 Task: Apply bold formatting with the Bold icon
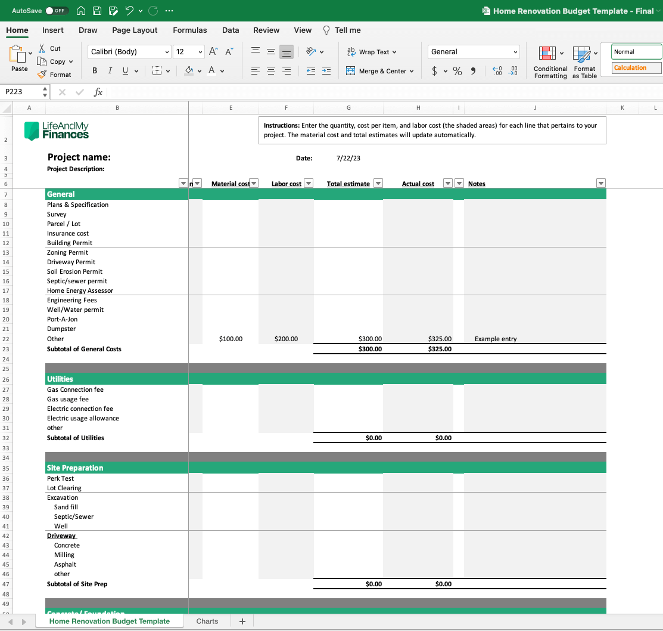click(94, 70)
